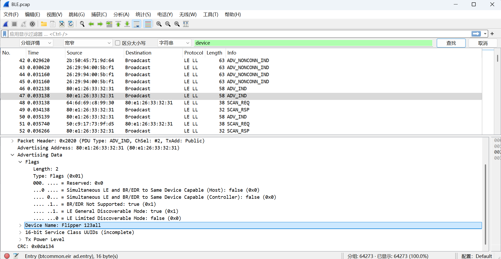Viewport: 501px width, 259px height.
Task: Open the display filter bookmark icon
Action: (5, 34)
